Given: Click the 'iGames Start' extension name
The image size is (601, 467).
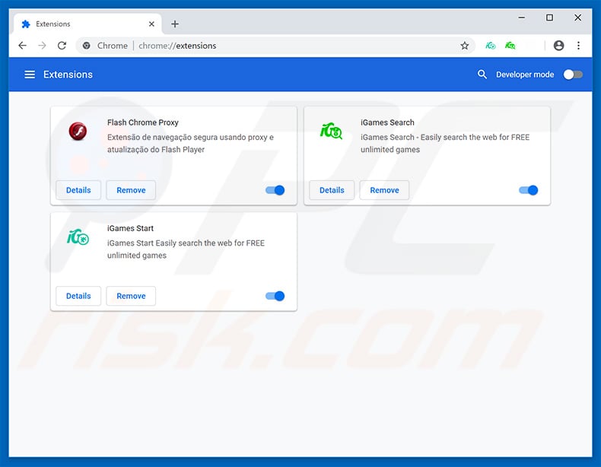Looking at the screenshot, I should 130,228.
